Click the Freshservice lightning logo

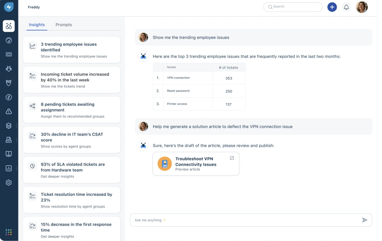point(9,7)
